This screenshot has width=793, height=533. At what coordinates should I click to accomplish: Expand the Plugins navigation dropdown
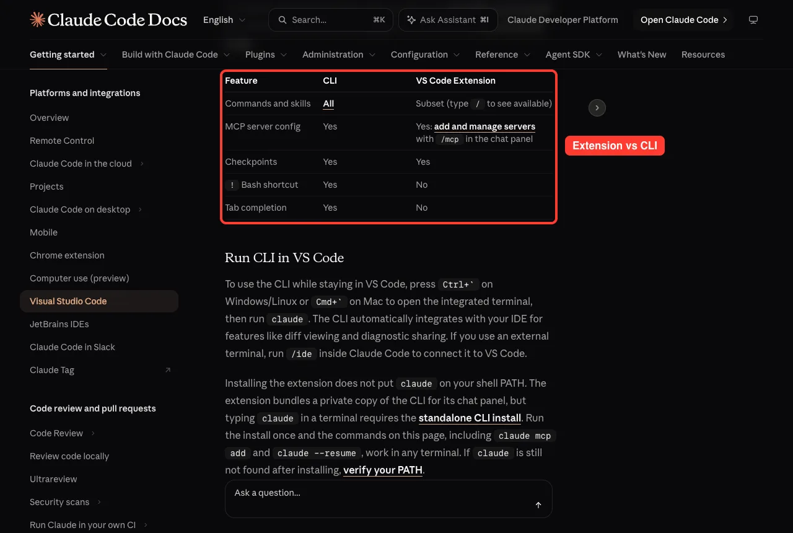(266, 55)
